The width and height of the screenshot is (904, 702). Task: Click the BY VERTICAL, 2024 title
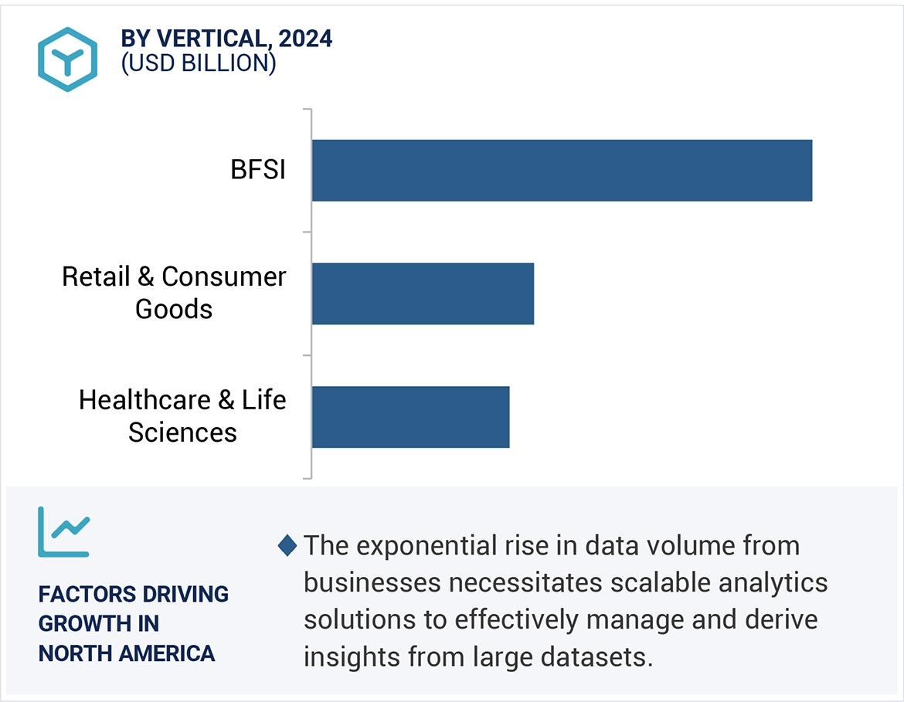pos(226,39)
